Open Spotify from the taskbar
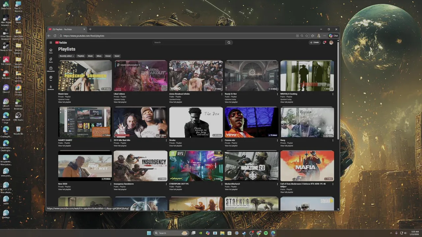Screen dimensions: 422x237 point(266,233)
